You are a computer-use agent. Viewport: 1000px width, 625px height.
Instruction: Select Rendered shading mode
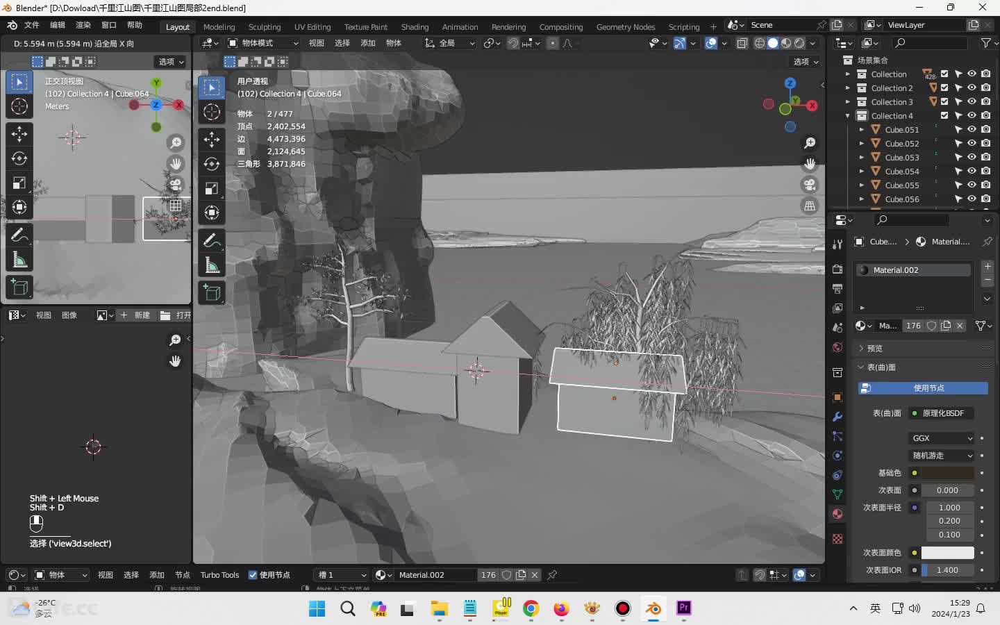(x=799, y=43)
